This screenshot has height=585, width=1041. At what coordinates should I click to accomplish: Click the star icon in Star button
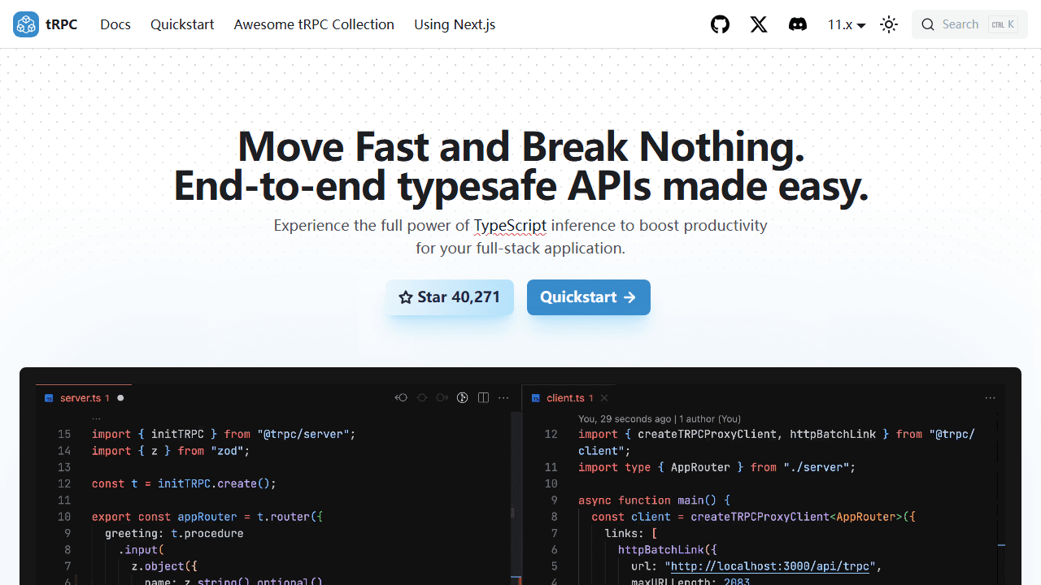[x=406, y=297]
